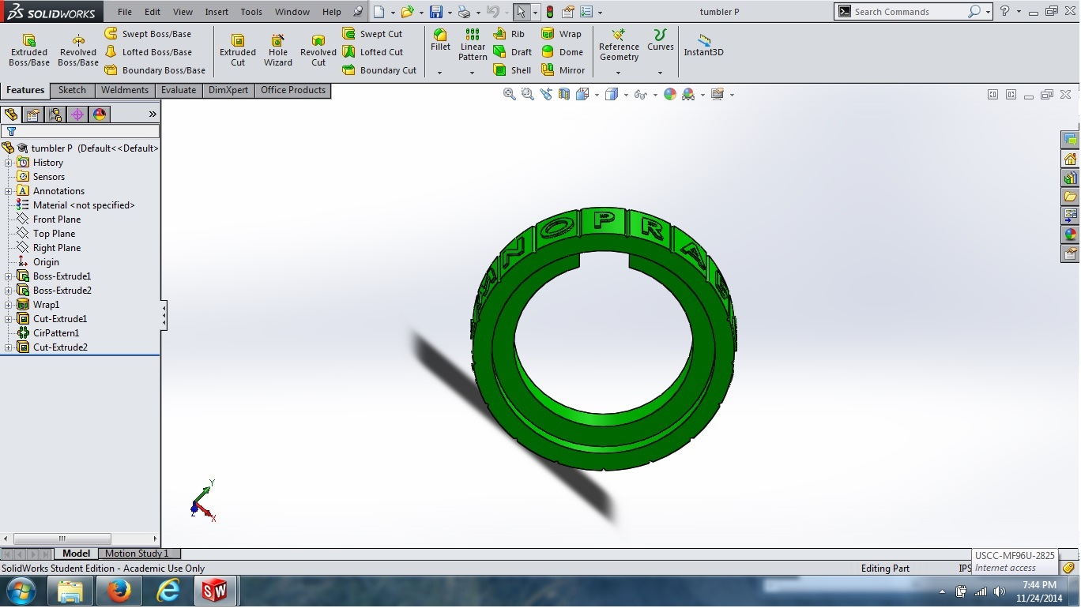This screenshot has width=1081, height=608.
Task: Toggle the menu bar pin
Action: [358, 12]
